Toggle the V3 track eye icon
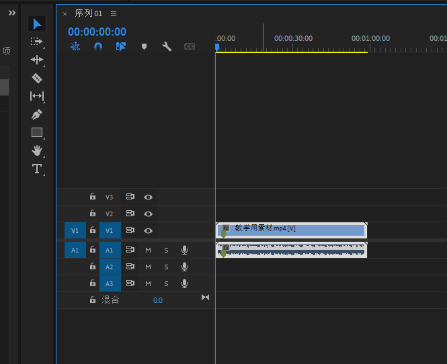This screenshot has width=447, height=364. pyautogui.click(x=149, y=197)
